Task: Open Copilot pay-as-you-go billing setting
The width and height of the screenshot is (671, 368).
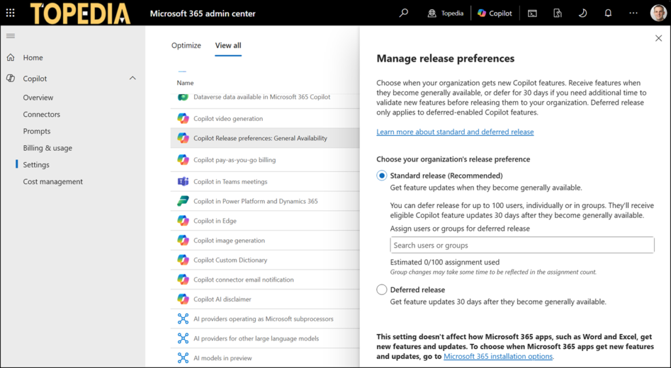Action: click(x=235, y=159)
